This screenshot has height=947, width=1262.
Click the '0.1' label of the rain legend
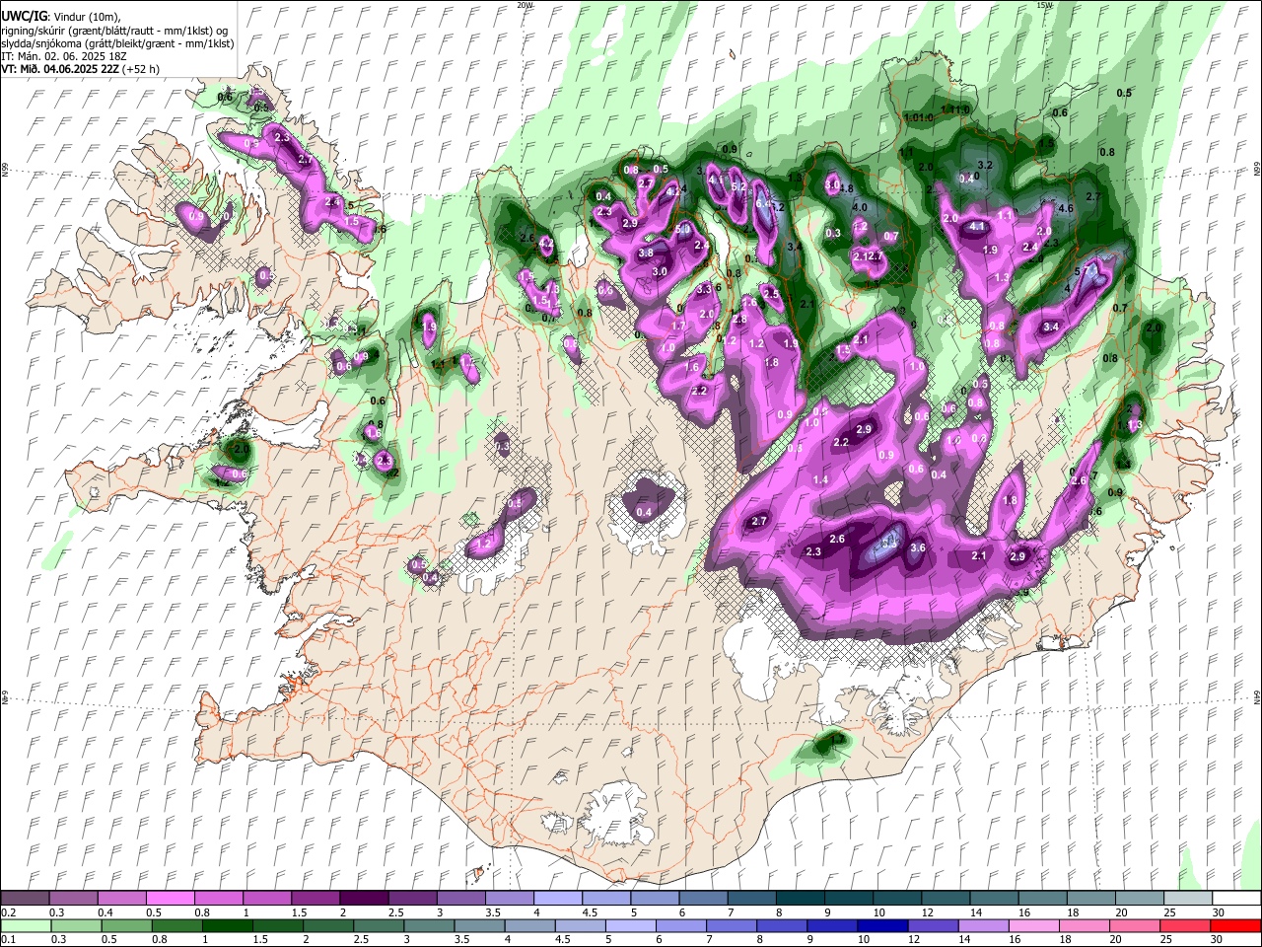(x=8, y=939)
